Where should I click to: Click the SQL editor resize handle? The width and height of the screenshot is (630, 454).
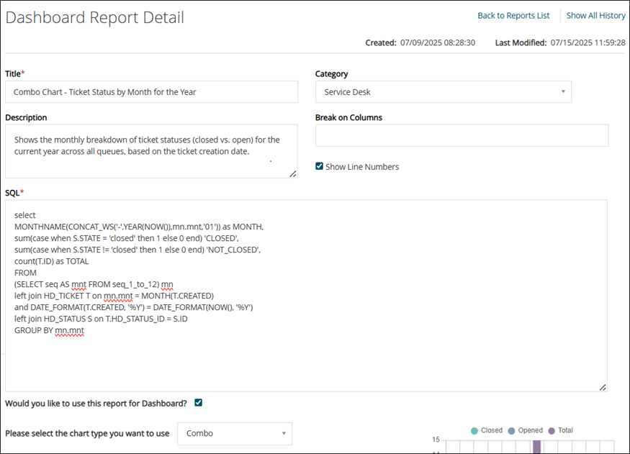click(x=603, y=388)
